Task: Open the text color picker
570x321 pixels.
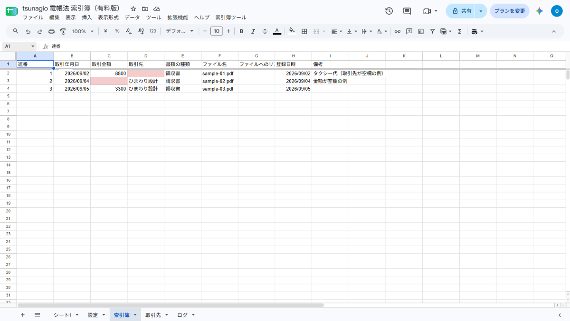Action: tap(277, 31)
